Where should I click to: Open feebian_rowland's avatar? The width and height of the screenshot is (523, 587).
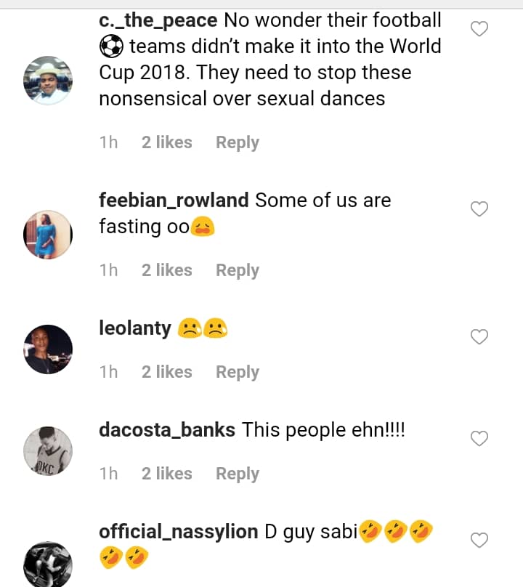[49, 235]
